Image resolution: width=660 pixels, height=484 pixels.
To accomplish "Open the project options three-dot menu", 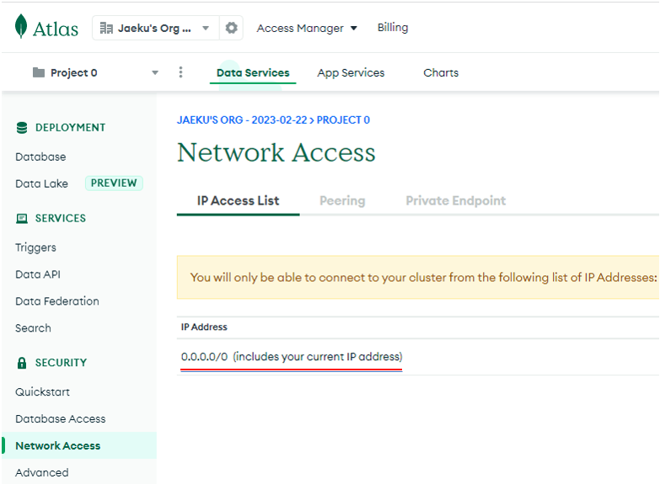I will [x=180, y=72].
